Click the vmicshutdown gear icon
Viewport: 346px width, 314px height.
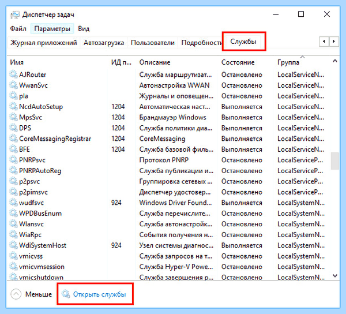tap(13, 277)
